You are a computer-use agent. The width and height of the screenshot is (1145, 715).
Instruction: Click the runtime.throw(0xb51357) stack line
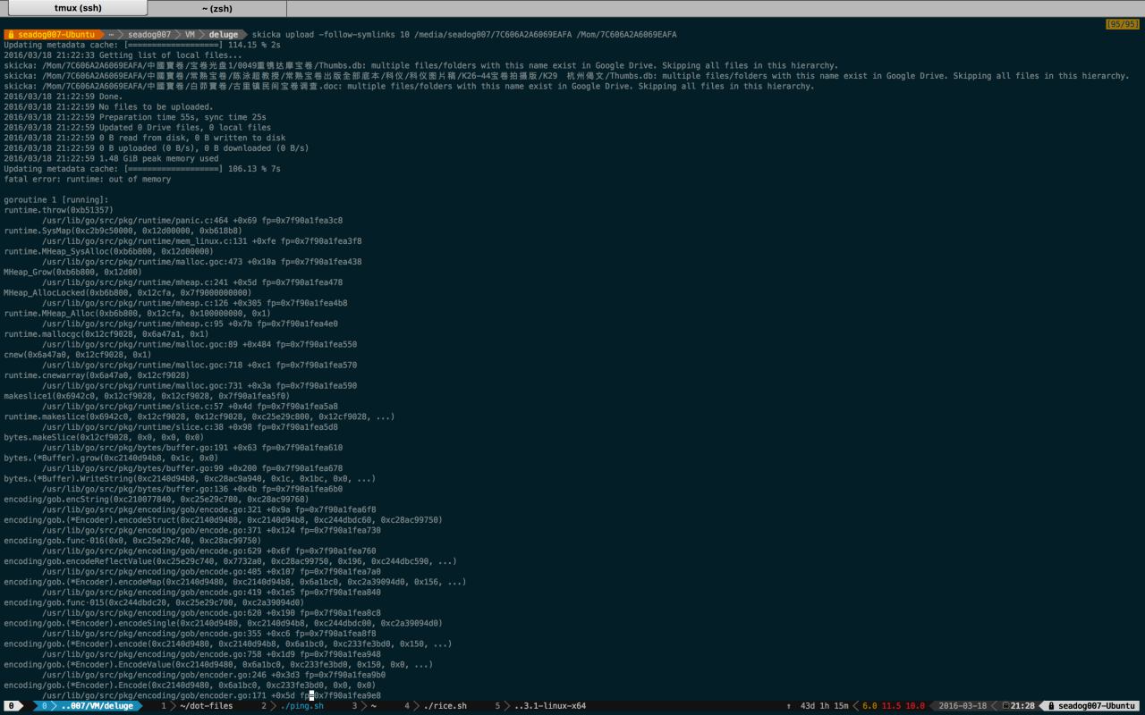[58, 210]
